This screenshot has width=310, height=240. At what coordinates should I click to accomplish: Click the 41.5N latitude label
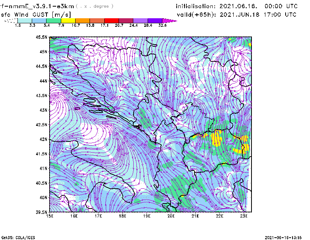point(41,154)
